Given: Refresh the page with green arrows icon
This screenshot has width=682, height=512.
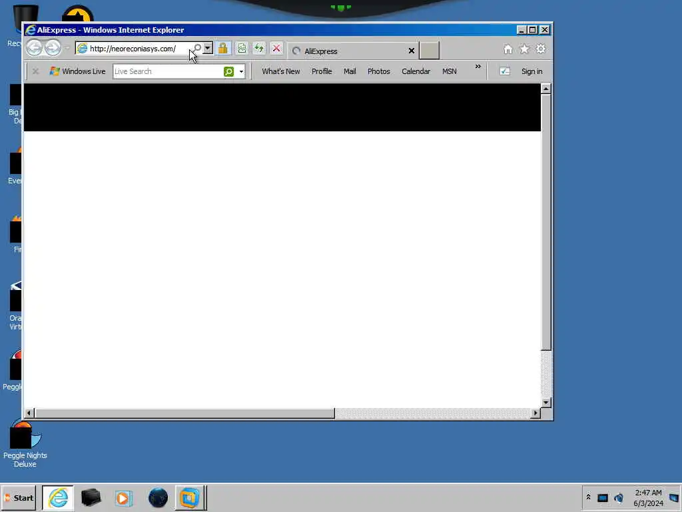Looking at the screenshot, I should tap(259, 48).
